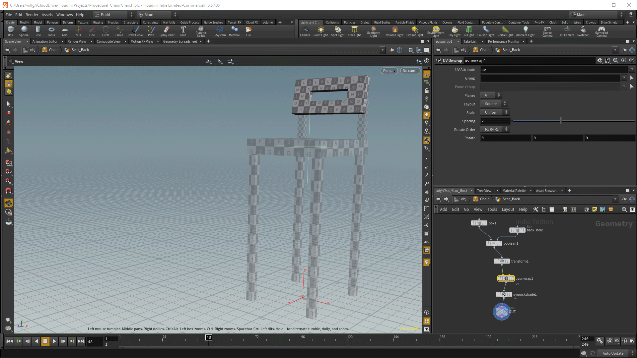This screenshot has width=637, height=358.
Task: Add a Gamepad Camera
Action: [x=602, y=31]
